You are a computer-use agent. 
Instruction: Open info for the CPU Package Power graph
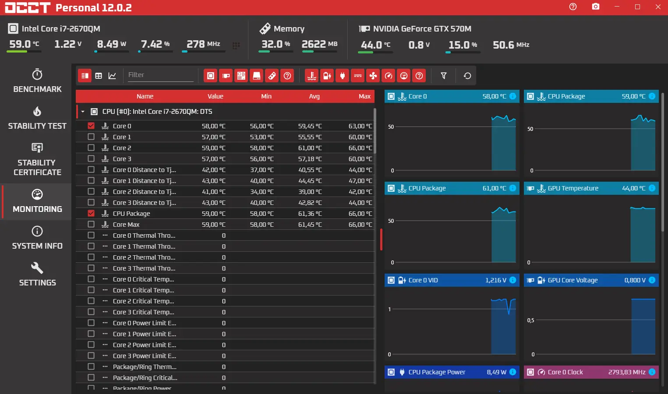[x=512, y=372]
